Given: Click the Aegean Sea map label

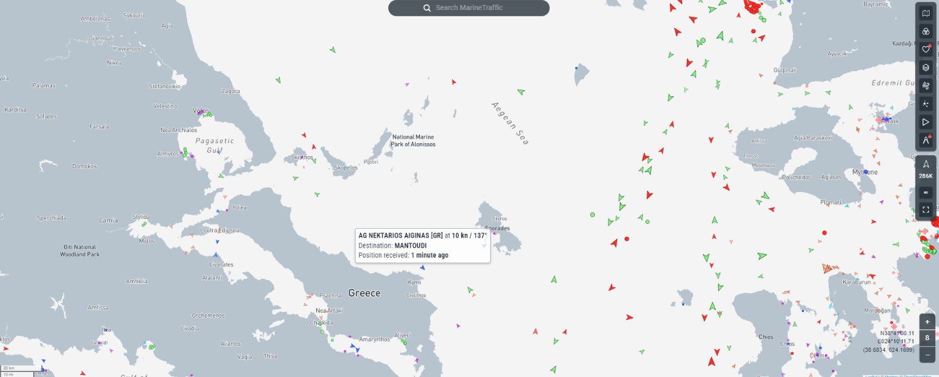Looking at the screenshot, I should pos(510,123).
